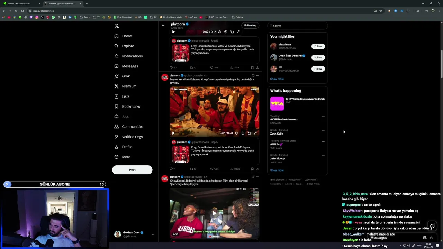Seek on 0:37 / 0:53 video progress bar
Image resolution: width=443 pixels, height=249 pixels.
(x=214, y=128)
